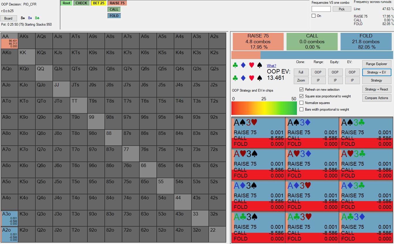Select the A♦3♥ combo card
The width and height of the screenshot is (394, 244).
pos(312,196)
